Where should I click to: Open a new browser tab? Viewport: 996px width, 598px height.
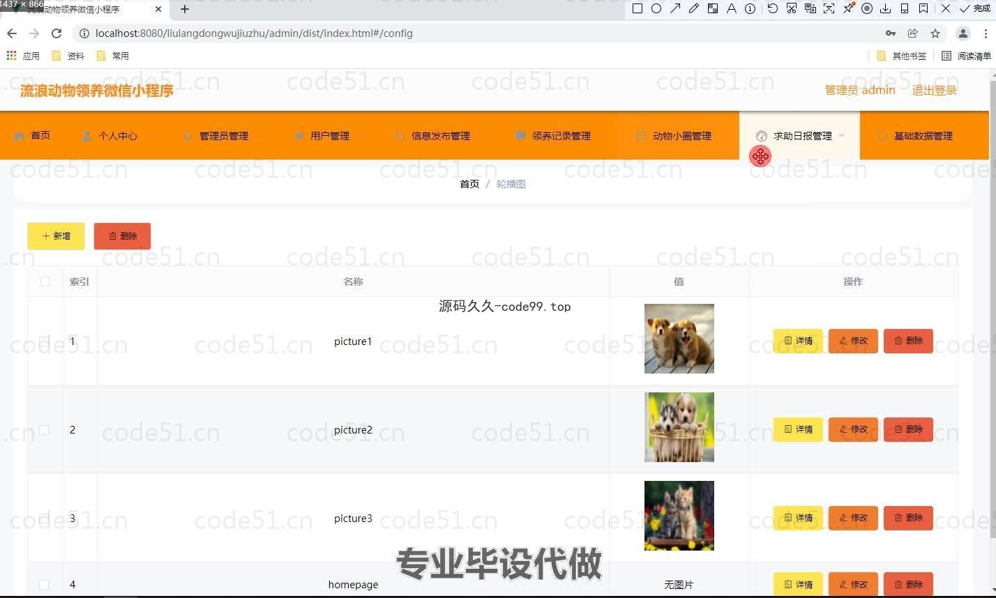pyautogui.click(x=185, y=9)
